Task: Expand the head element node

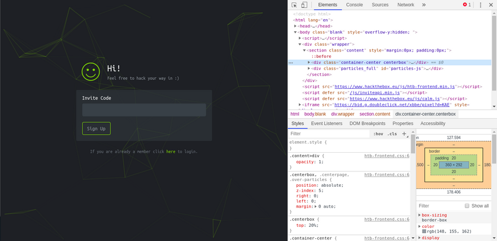Action: [x=295, y=26]
